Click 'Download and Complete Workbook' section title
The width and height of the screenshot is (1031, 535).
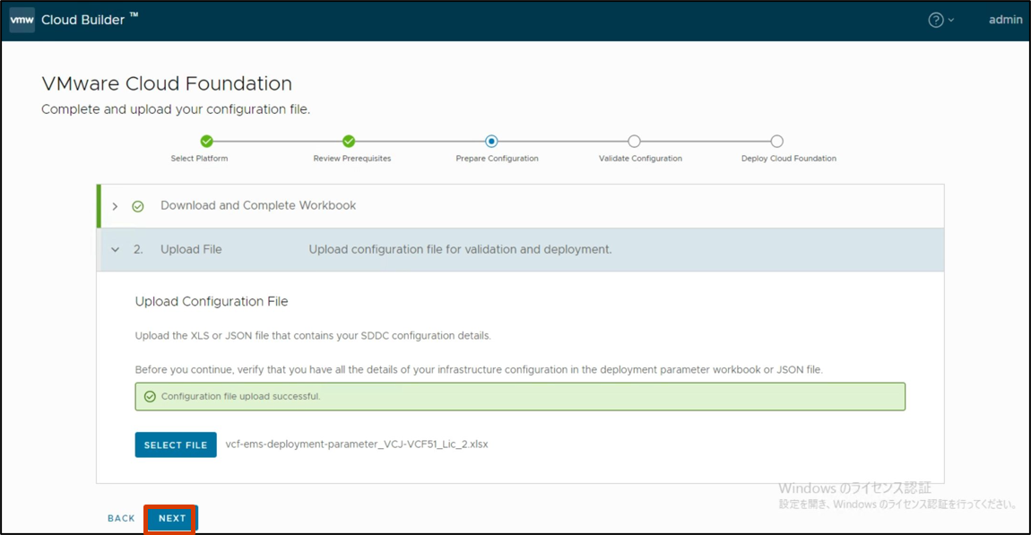tap(258, 206)
